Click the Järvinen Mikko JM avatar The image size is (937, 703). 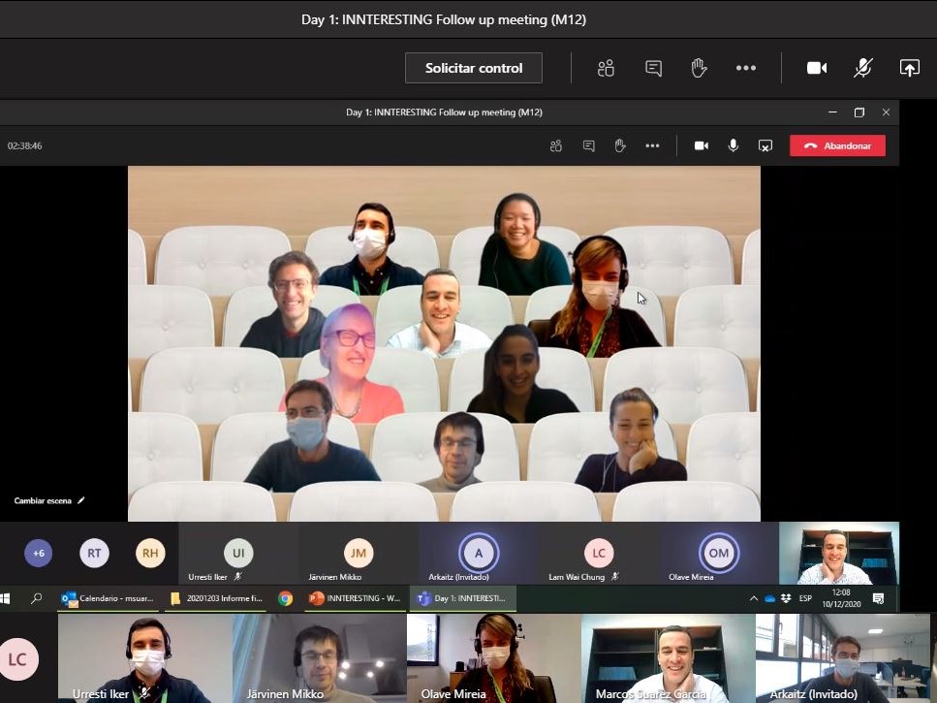[359, 553]
